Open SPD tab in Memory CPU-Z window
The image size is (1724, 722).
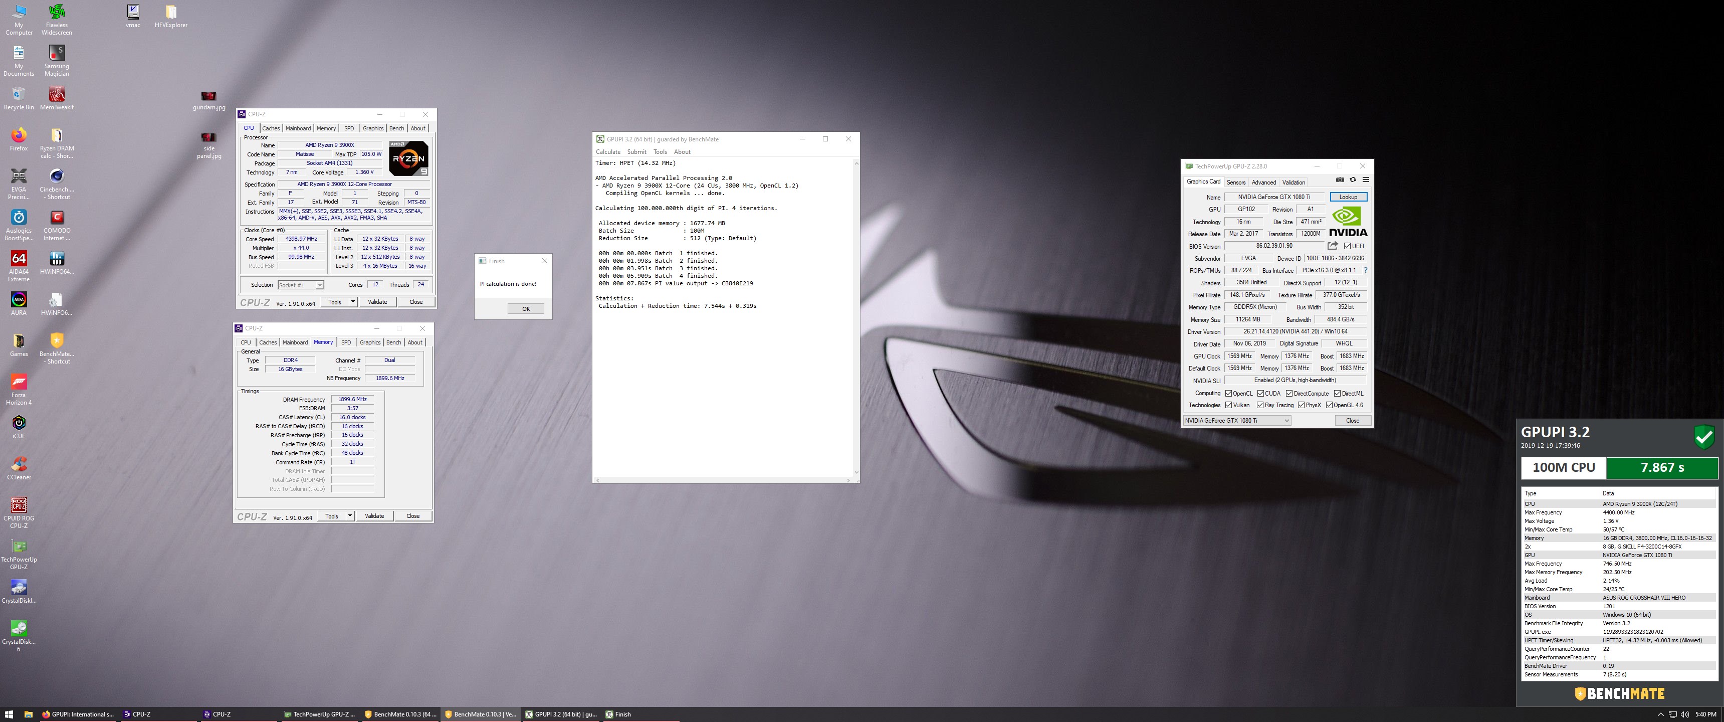[x=346, y=342]
